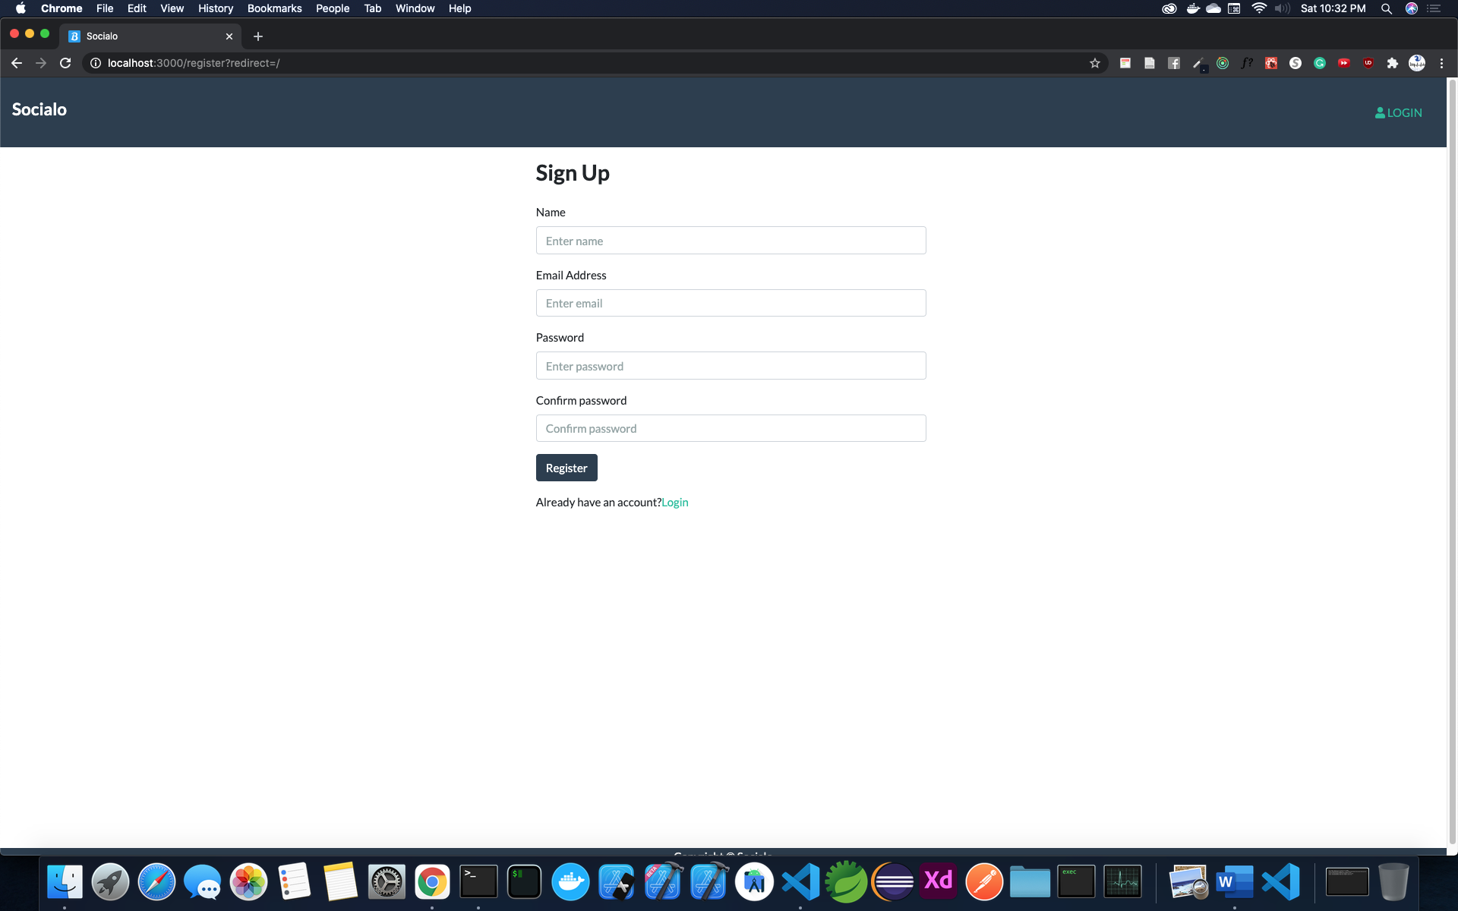Open Docker Desktop from the dock
Viewport: 1458px width, 911px height.
coord(570,882)
